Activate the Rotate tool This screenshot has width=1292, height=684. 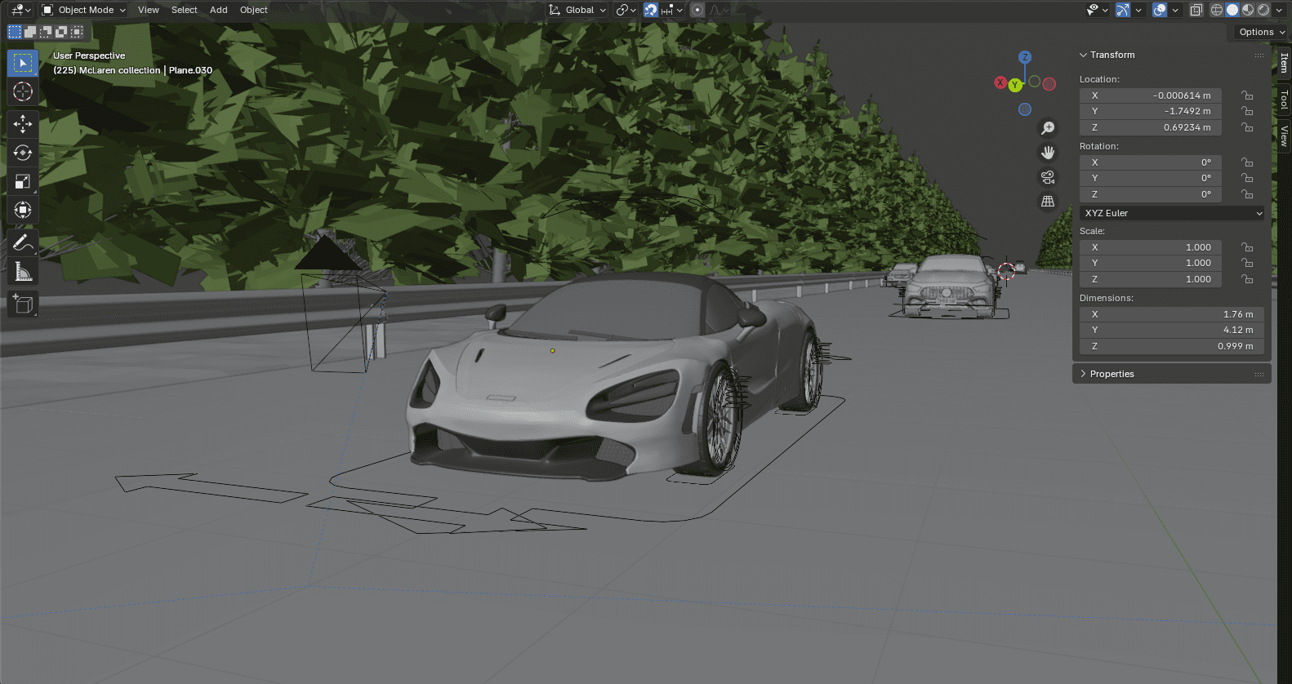[x=23, y=153]
